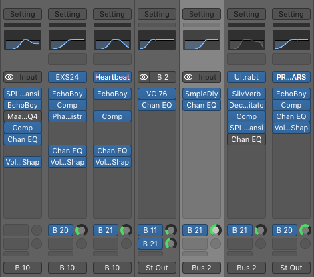Viewport: 314px width, 277px height.
Task: Open Comp plug-in on the Heartbeat strip
Action: [x=112, y=116]
